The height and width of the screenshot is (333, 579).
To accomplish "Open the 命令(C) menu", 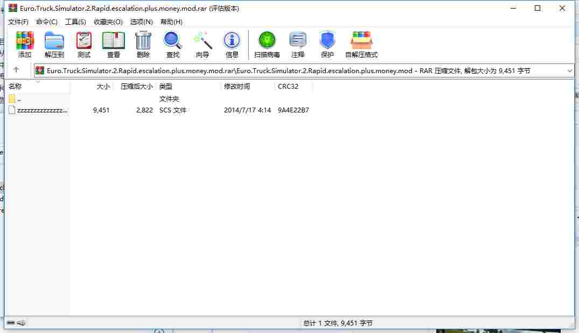I will pyautogui.click(x=46, y=22).
